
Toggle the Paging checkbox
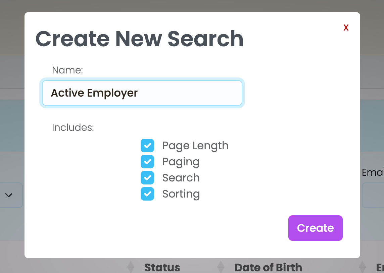[147, 162]
